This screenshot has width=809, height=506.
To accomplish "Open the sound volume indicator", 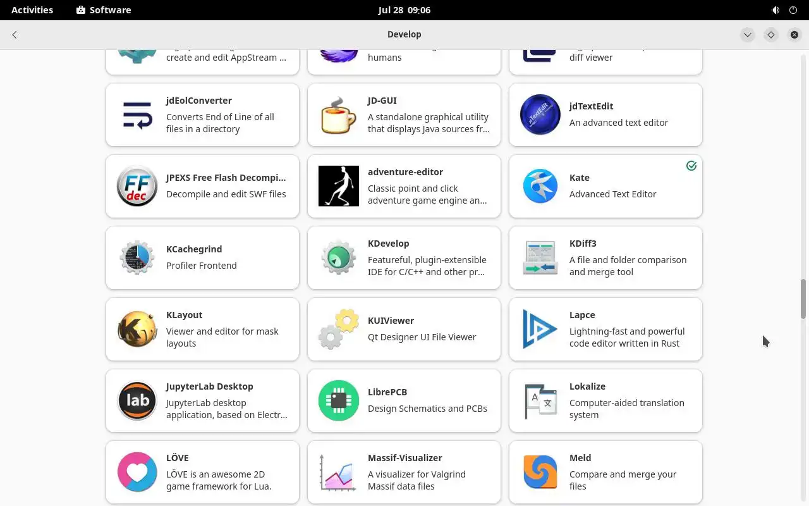I will 776,10.
